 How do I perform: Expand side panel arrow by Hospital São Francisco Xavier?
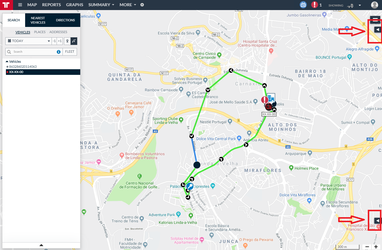coord(377,220)
